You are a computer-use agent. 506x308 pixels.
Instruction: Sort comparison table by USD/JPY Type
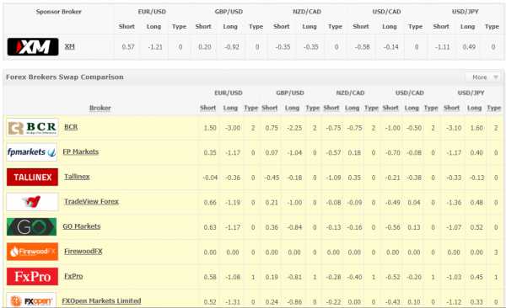tap(494, 108)
